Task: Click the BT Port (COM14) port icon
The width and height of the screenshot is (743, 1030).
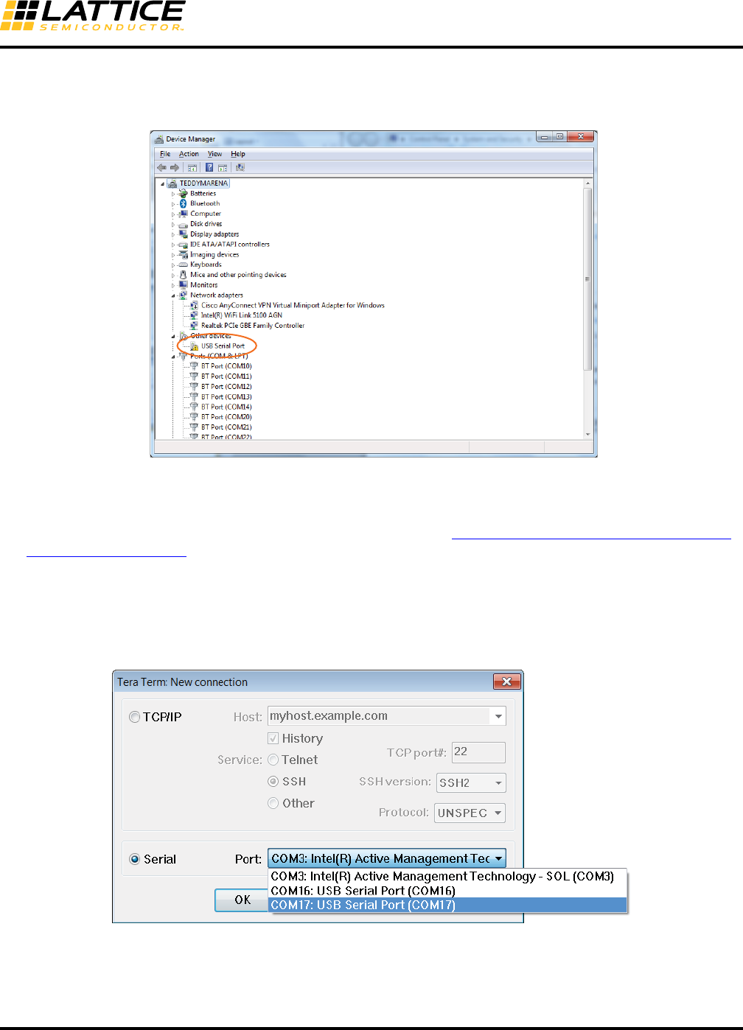Action: 195,407
